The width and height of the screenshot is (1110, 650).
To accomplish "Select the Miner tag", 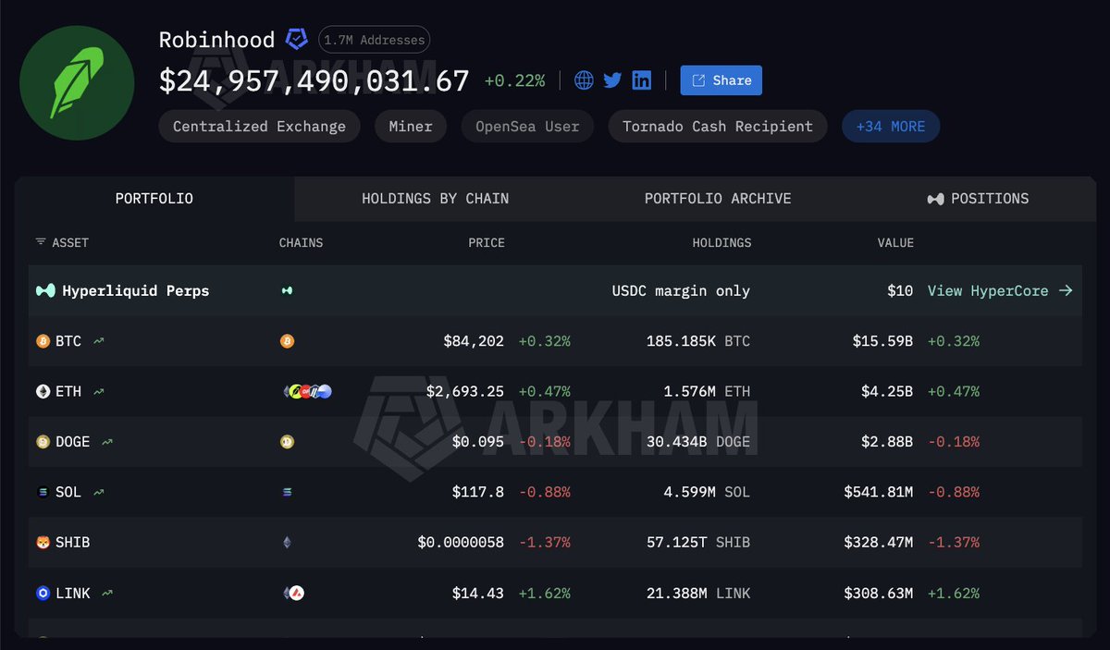I will pos(411,127).
